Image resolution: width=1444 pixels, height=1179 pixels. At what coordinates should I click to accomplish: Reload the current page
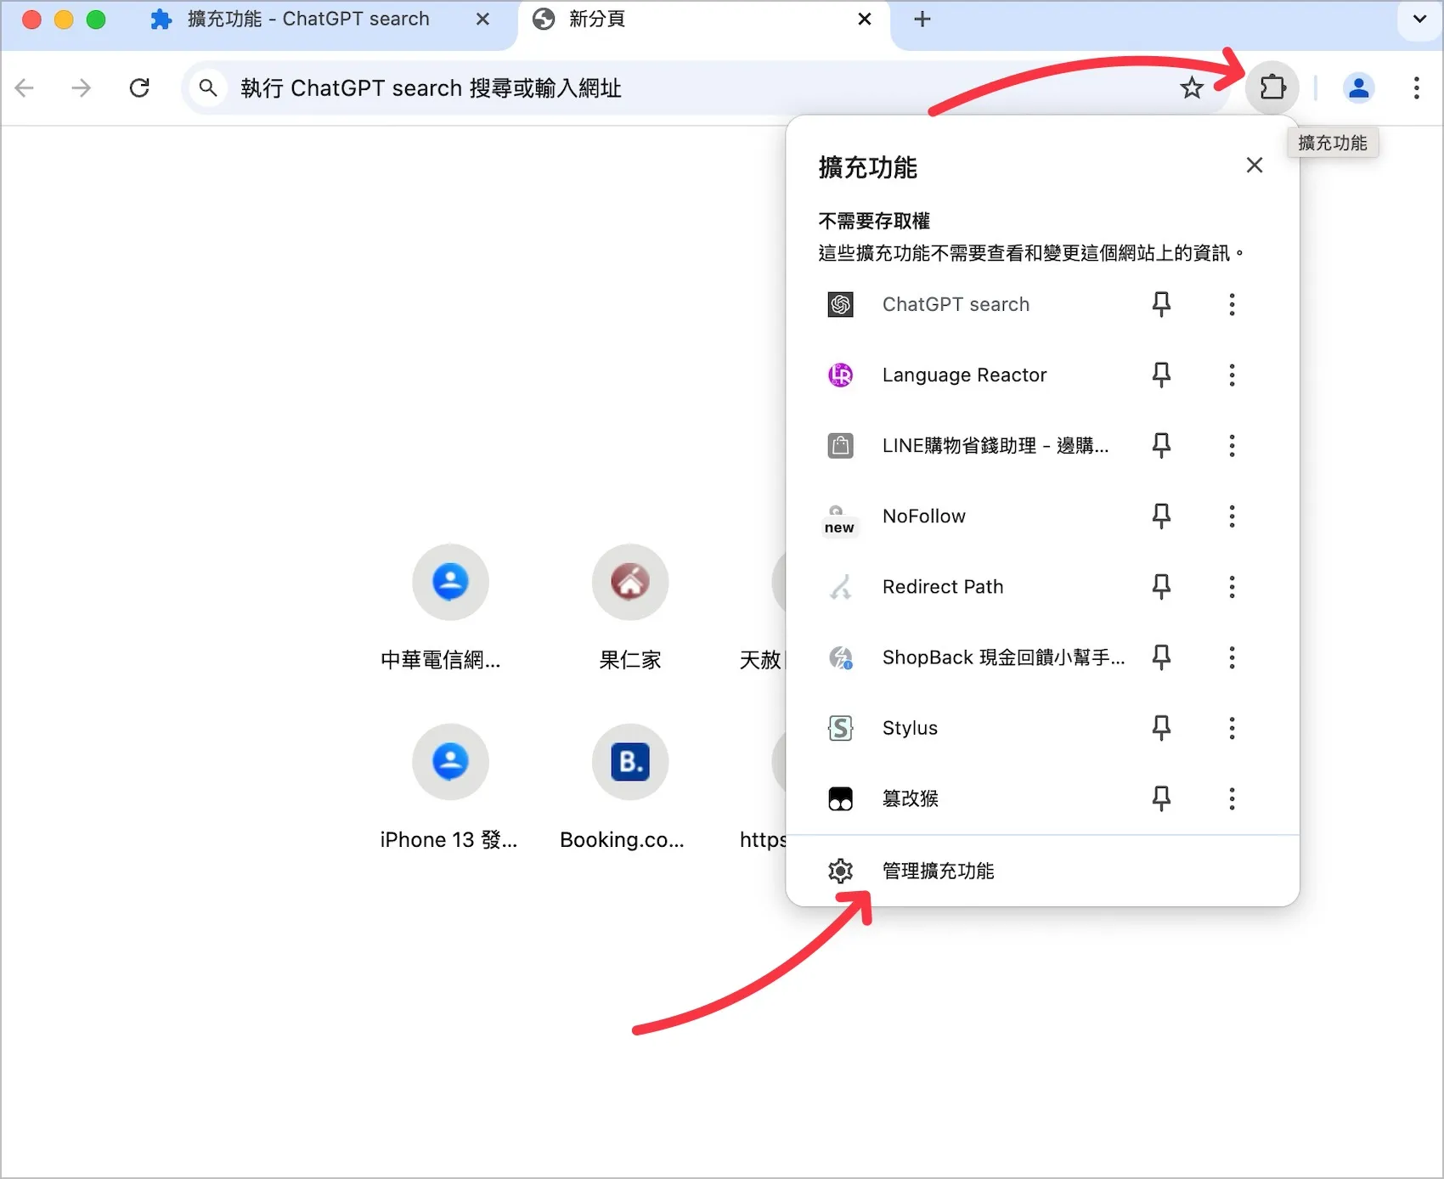tap(139, 87)
